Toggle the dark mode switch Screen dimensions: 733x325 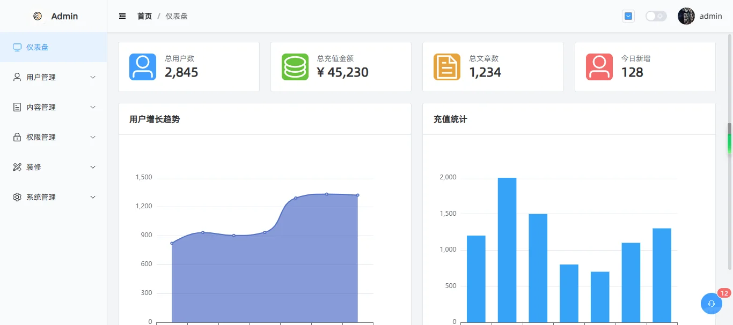(x=656, y=16)
